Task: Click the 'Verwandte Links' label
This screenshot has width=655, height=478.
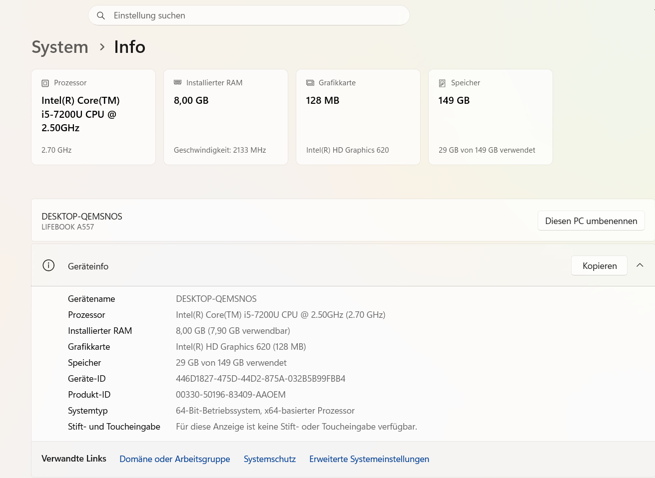Action: pos(74,459)
